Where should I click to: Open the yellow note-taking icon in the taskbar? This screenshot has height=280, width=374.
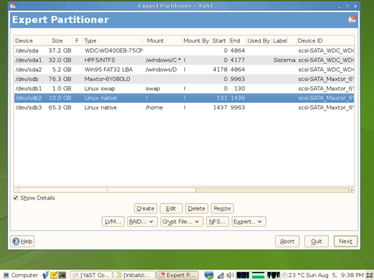(54, 275)
